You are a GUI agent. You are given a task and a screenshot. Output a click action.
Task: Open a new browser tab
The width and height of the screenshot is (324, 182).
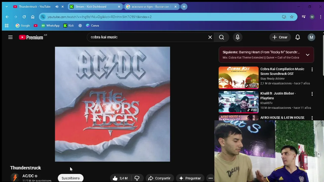[x=184, y=7]
